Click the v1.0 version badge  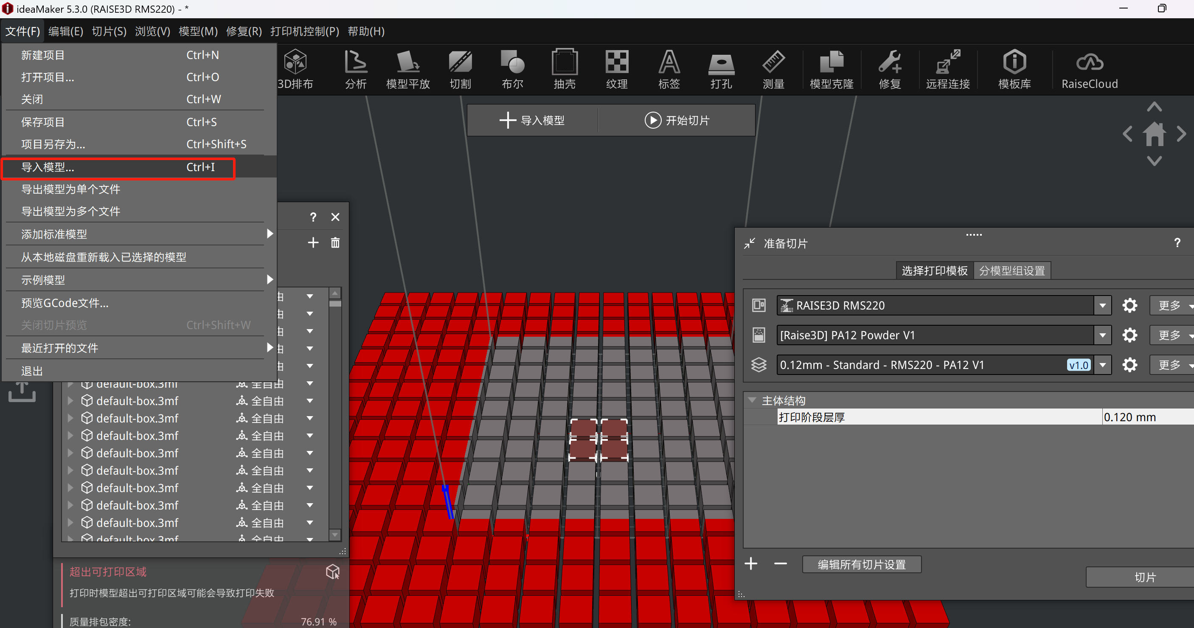pyautogui.click(x=1078, y=365)
